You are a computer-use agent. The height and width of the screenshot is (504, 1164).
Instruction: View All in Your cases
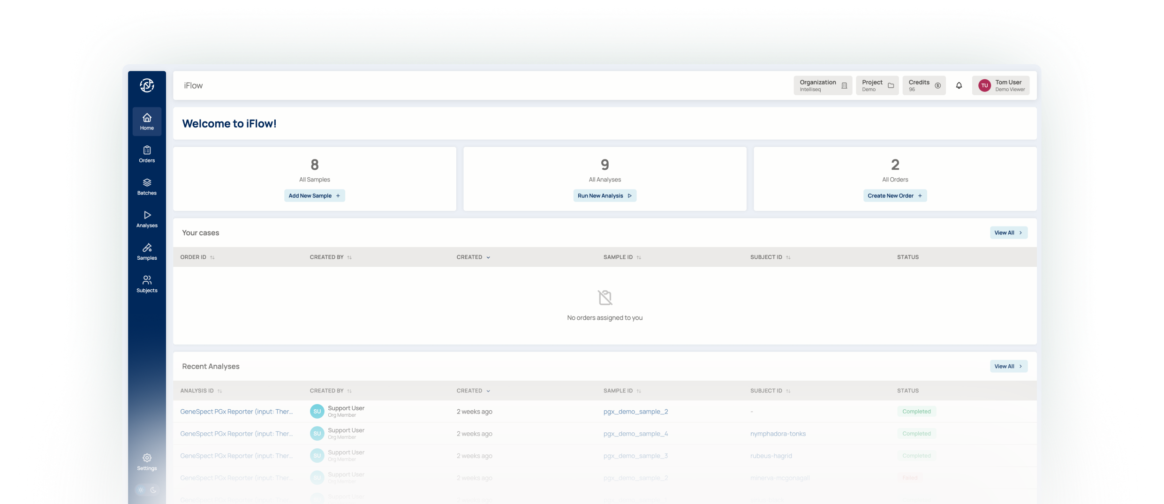[1009, 233]
